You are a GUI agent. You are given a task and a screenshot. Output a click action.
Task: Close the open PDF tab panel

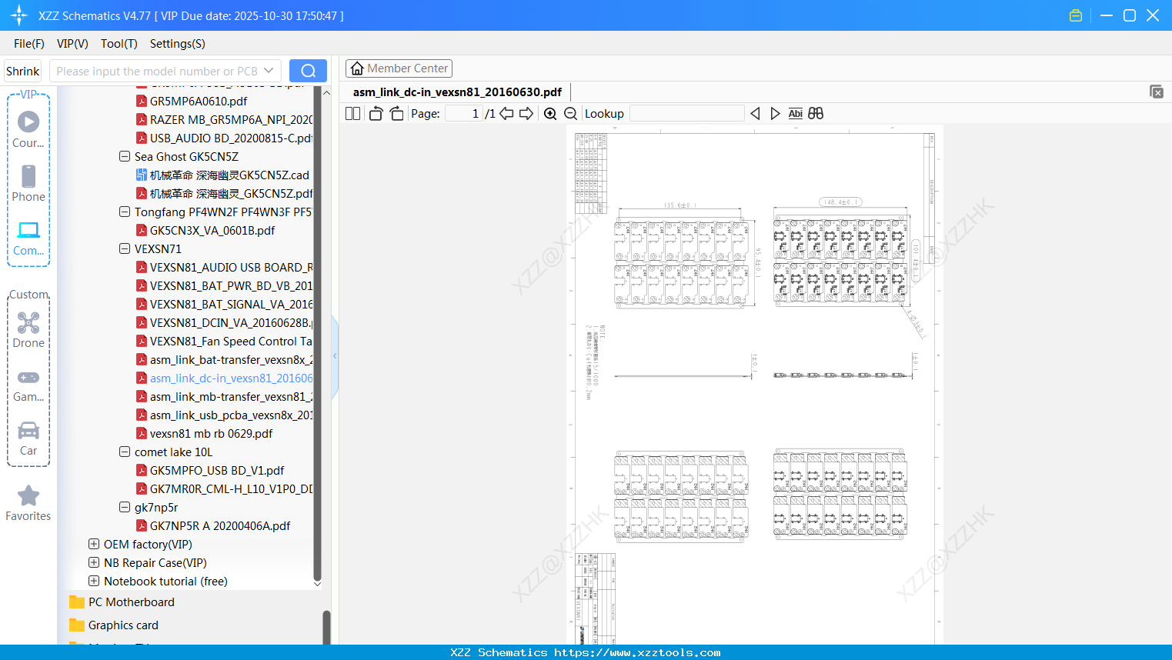1156,92
